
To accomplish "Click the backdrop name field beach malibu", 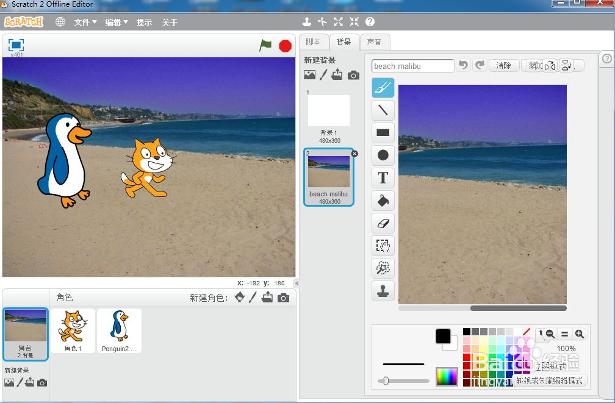I will tap(412, 66).
